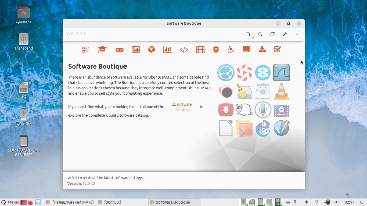Click the 'Set to retrieve the latest software listings.' status
This screenshot has height=206, width=367.
tap(105, 178)
